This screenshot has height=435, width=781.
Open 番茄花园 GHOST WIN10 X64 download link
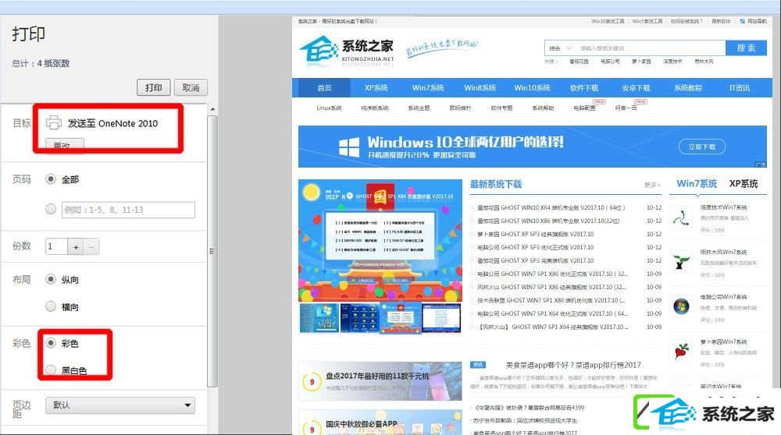click(551, 207)
